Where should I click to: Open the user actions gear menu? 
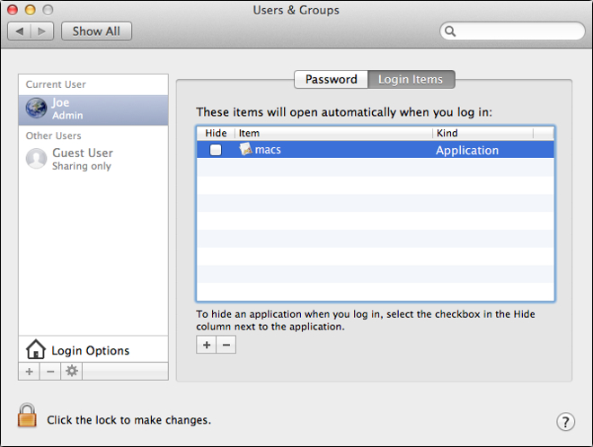click(72, 372)
